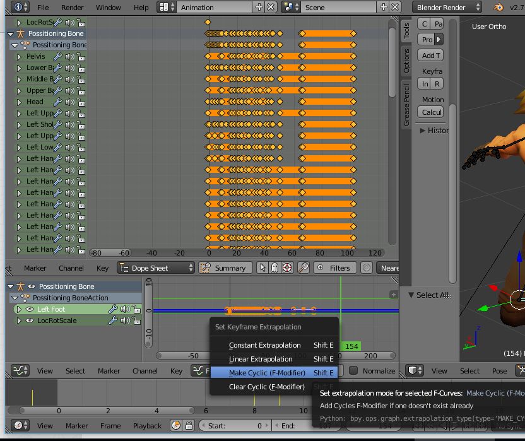Add a new screen layout

259,7
